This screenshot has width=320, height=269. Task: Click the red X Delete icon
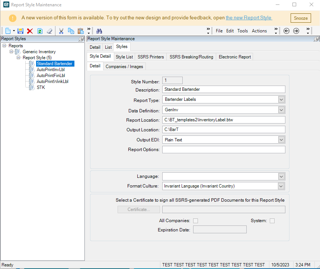30,31
